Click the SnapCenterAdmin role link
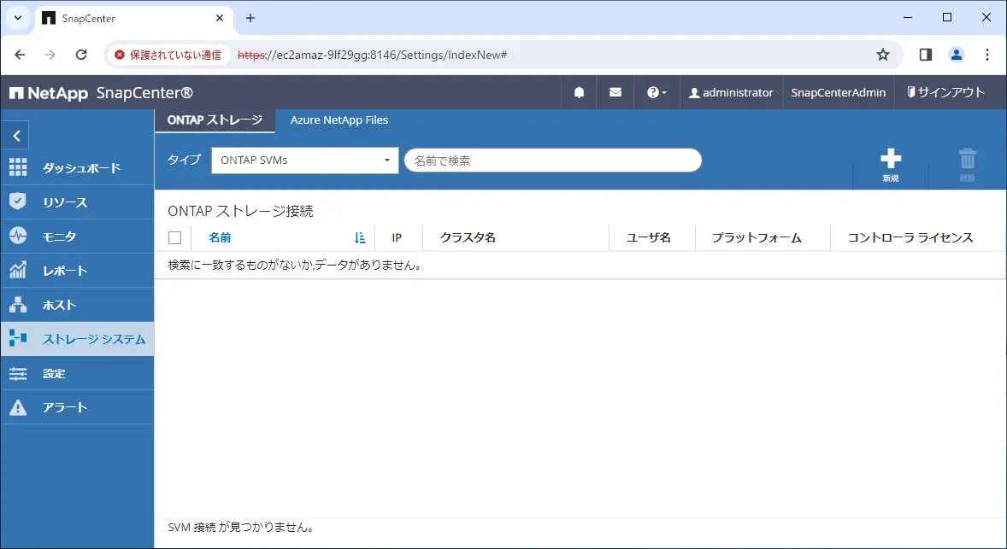Image resolution: width=1007 pixels, height=549 pixels. tap(838, 92)
